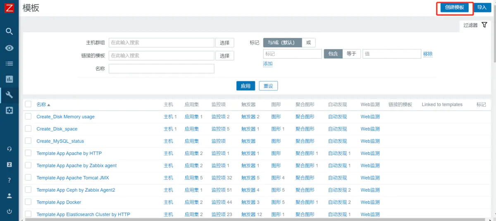Open Configuration wrench icon in sidebar
This screenshot has width=496, height=221.
[9, 95]
